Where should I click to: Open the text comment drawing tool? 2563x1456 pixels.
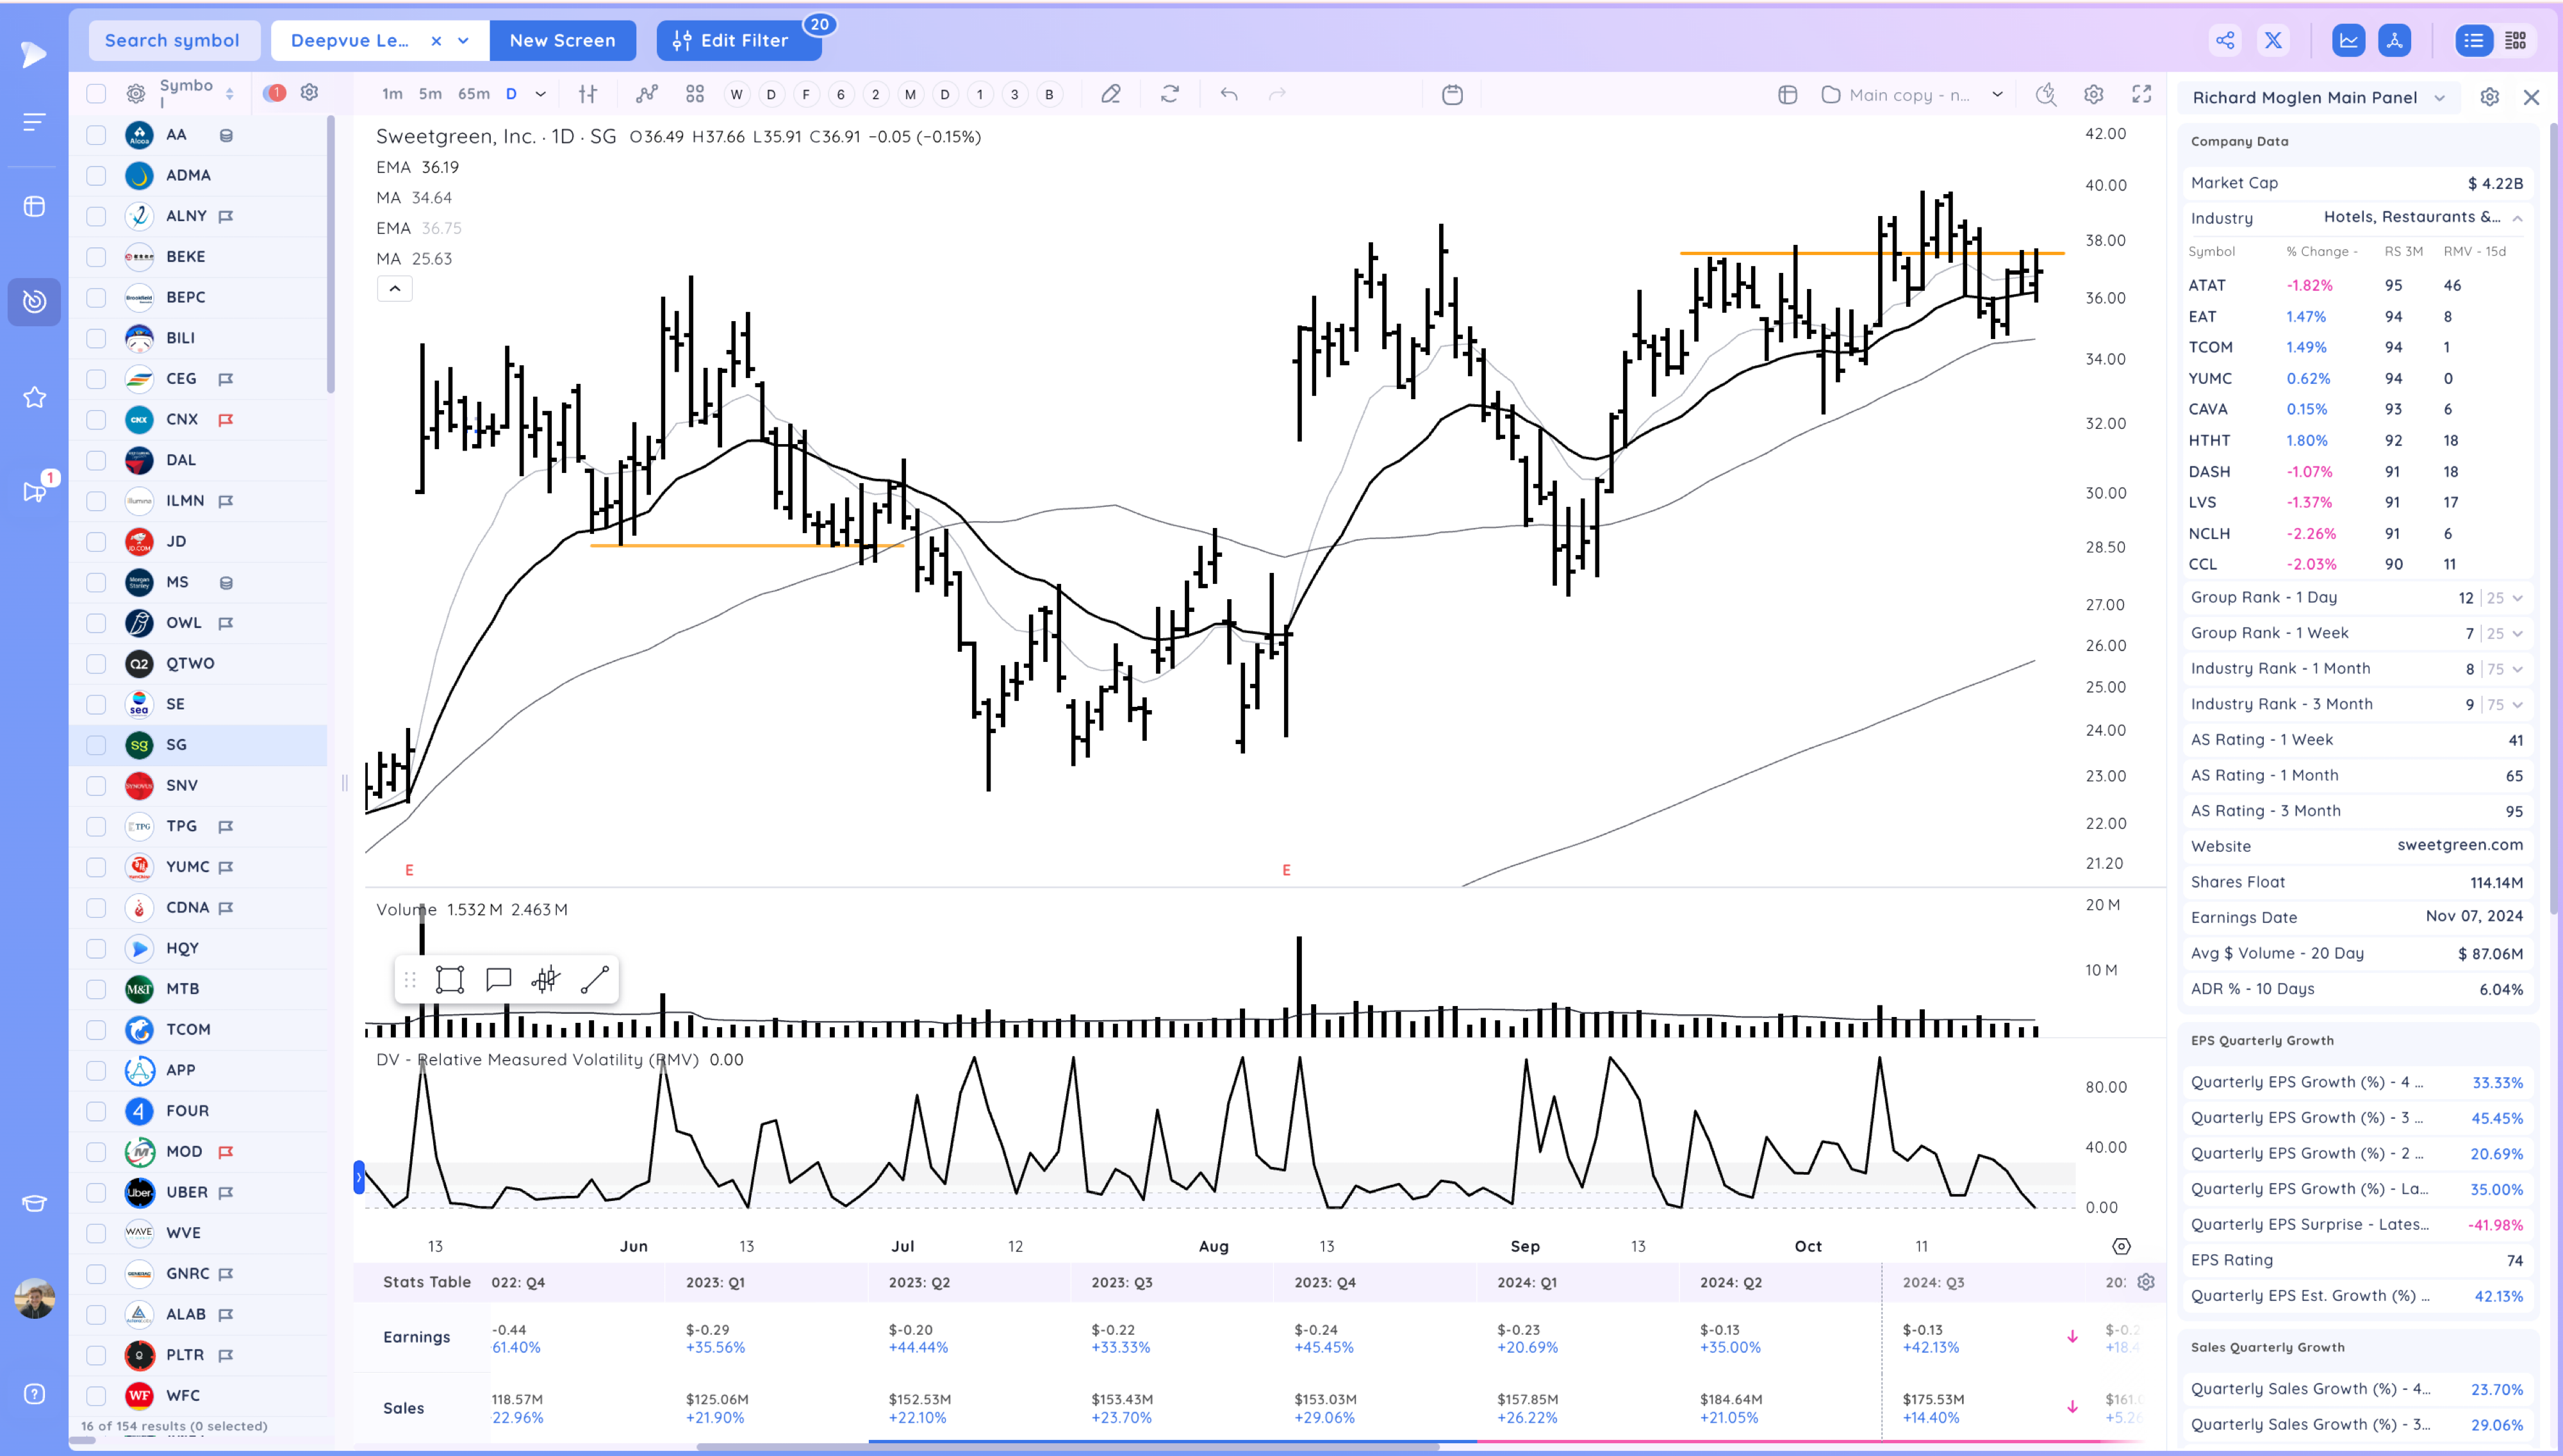tap(498, 980)
